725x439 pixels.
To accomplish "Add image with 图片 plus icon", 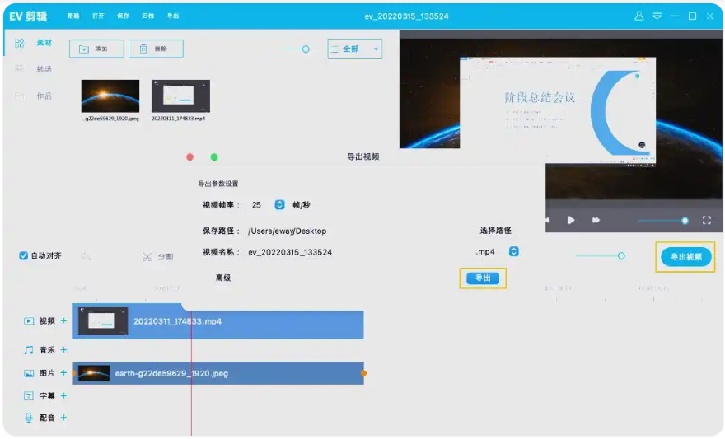I will tap(63, 372).
